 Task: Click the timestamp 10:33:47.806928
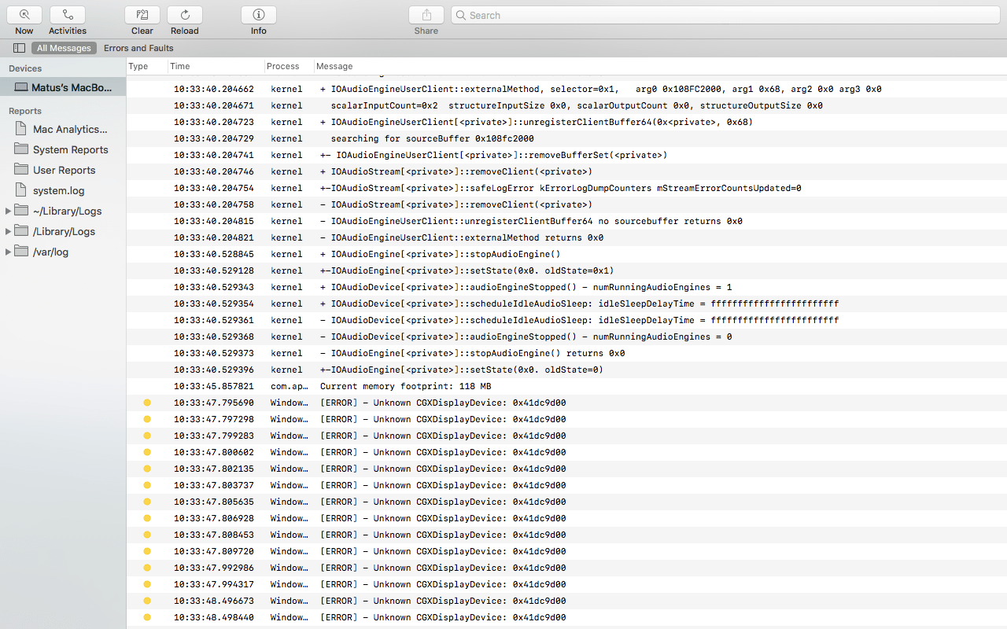tap(214, 518)
